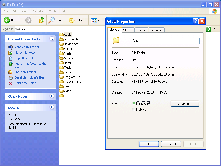Collapse the File and Folder Tasks panel
Image resolution: width=221 pixels, height=166 pixels.
point(52,38)
